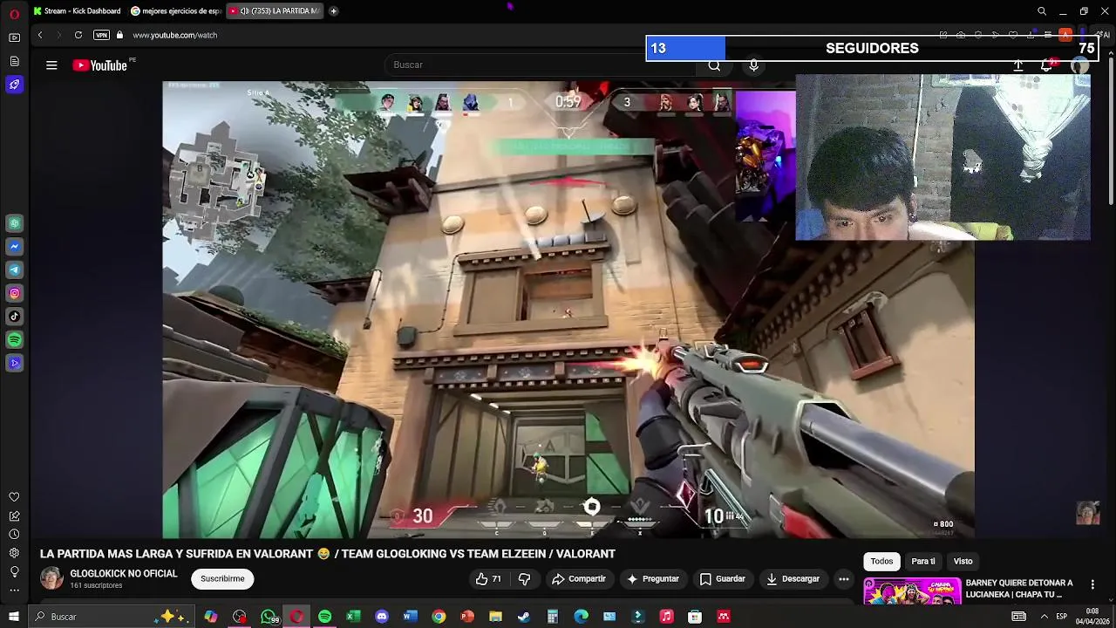Open Steam from the Windows taskbar
Viewport: 1116px width, 628px height.
click(x=524, y=617)
